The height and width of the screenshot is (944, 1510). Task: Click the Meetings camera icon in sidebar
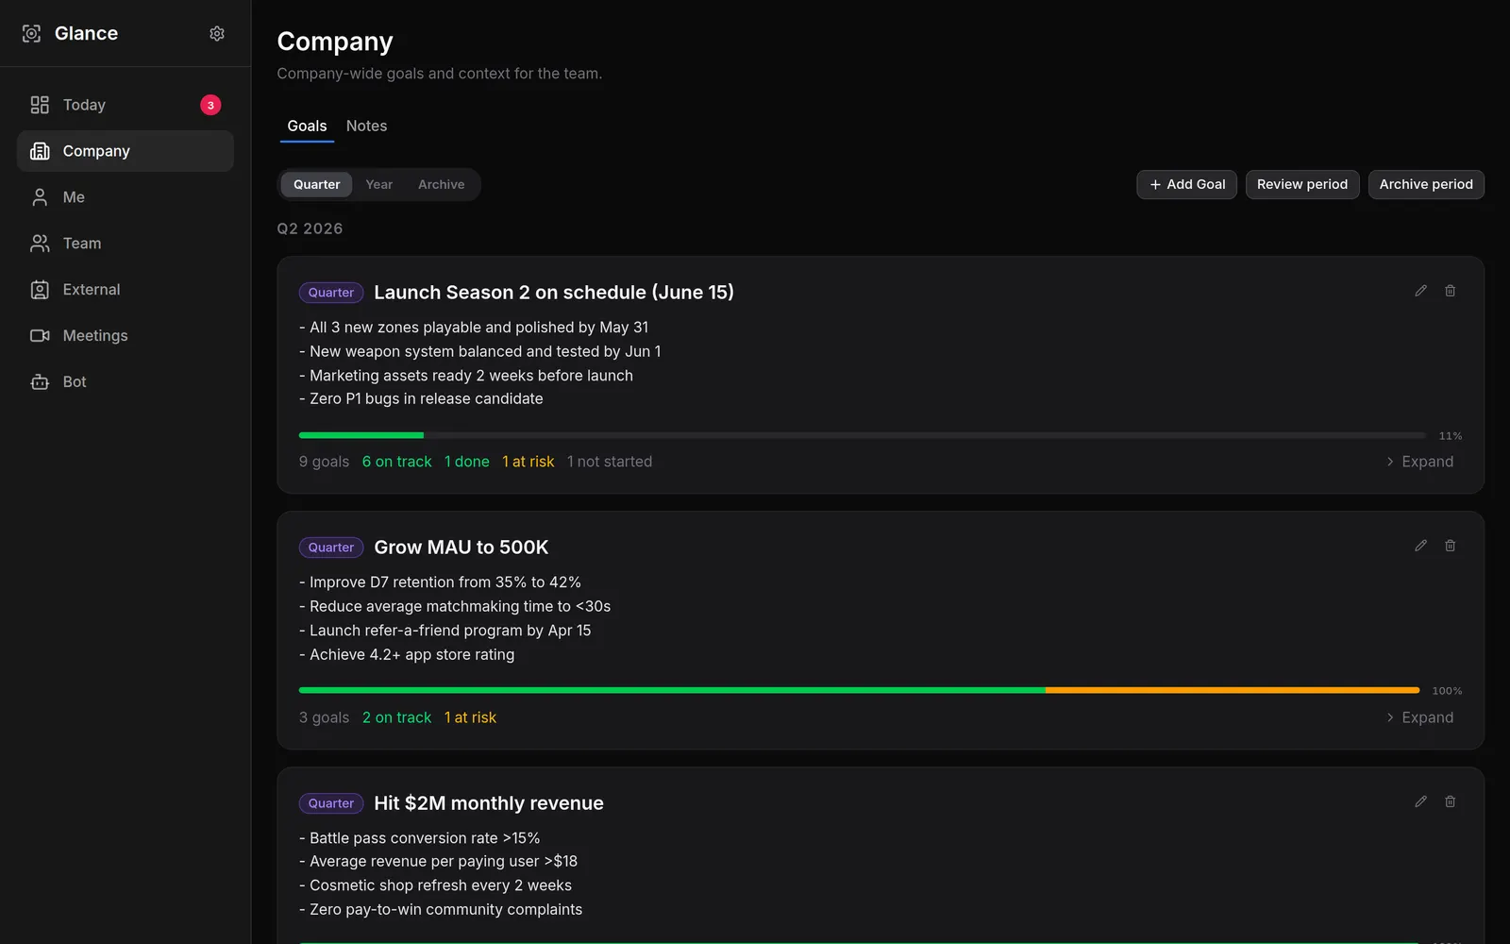tap(40, 336)
